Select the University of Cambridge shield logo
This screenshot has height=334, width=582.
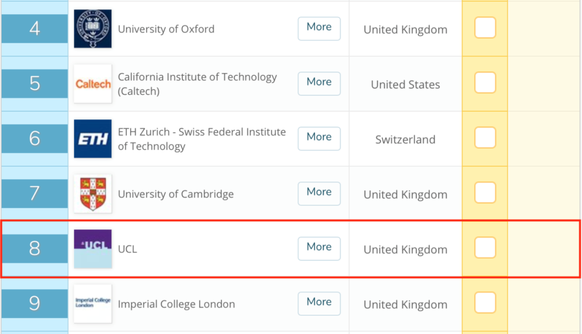93,193
